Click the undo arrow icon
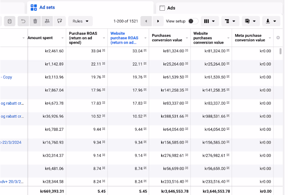 coord(23,21)
